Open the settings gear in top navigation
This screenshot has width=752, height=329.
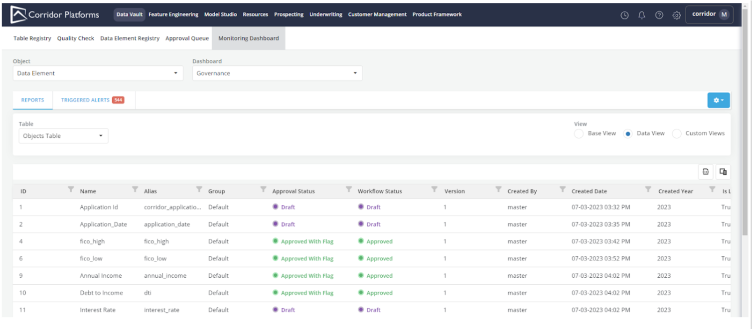point(676,15)
